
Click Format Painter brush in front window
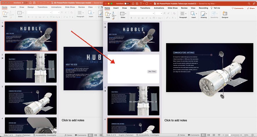click(x=113, y=19)
